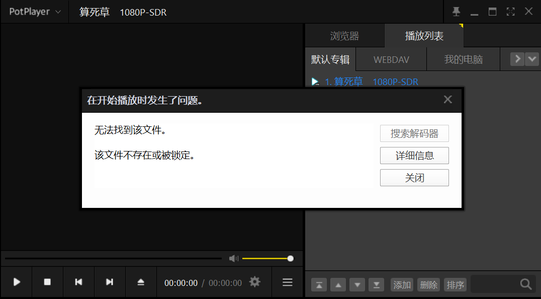Click the 搜索解码器 button
The height and width of the screenshot is (299, 541).
click(414, 133)
